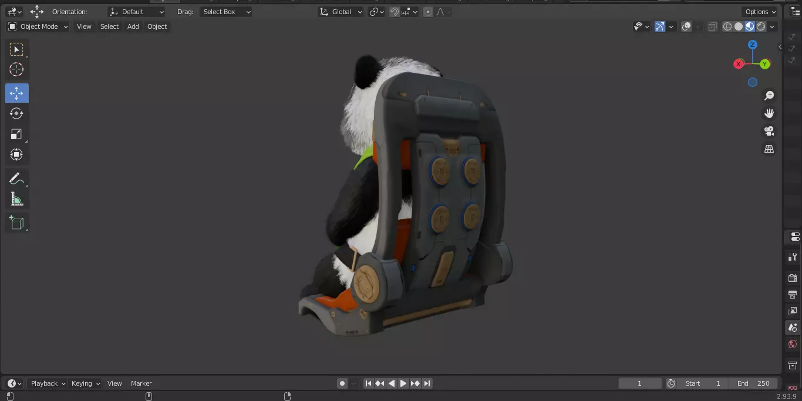Activate the Move tool

16,93
